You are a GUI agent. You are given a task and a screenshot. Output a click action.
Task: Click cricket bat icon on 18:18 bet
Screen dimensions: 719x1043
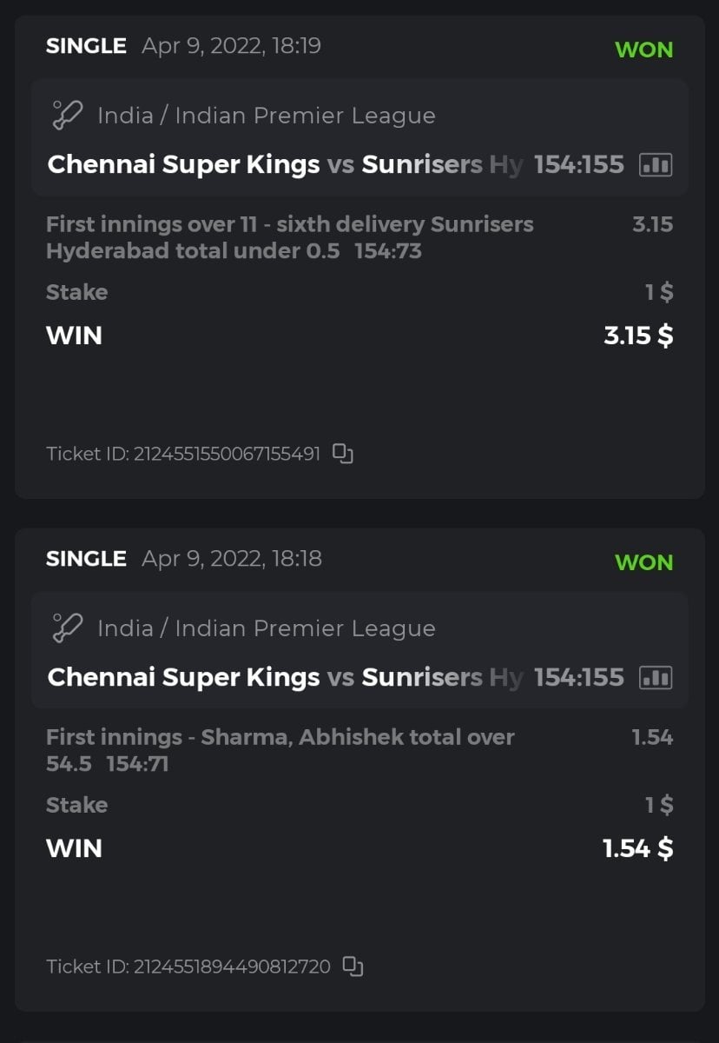pyautogui.click(x=67, y=628)
